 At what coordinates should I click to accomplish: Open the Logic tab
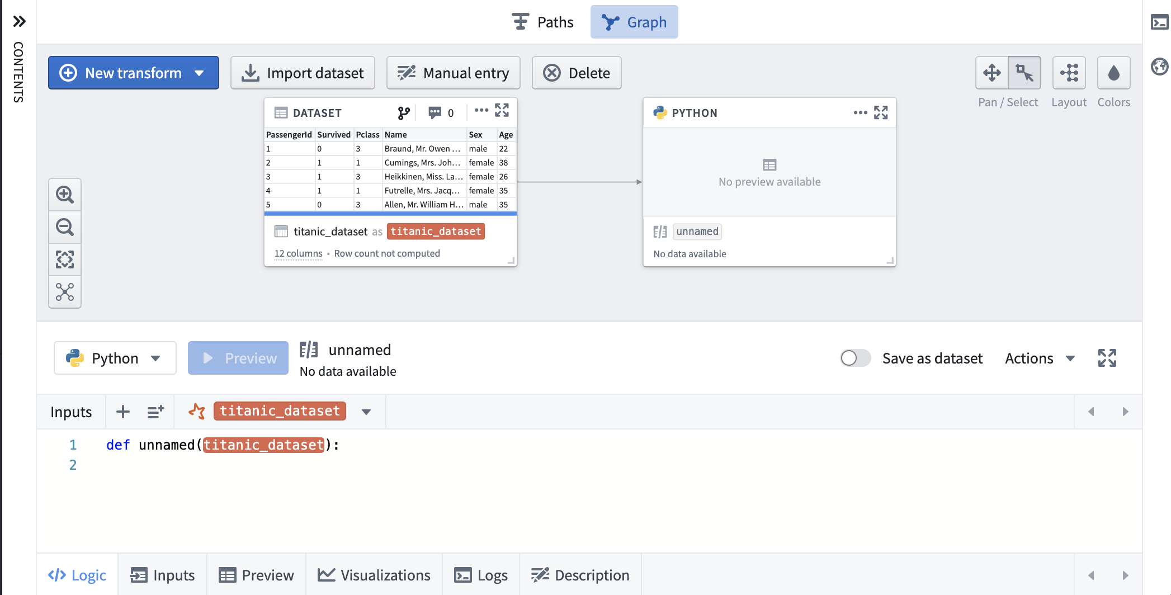click(x=77, y=575)
